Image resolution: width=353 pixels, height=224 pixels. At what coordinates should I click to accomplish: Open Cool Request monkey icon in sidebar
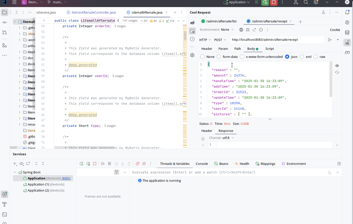coord(347,43)
